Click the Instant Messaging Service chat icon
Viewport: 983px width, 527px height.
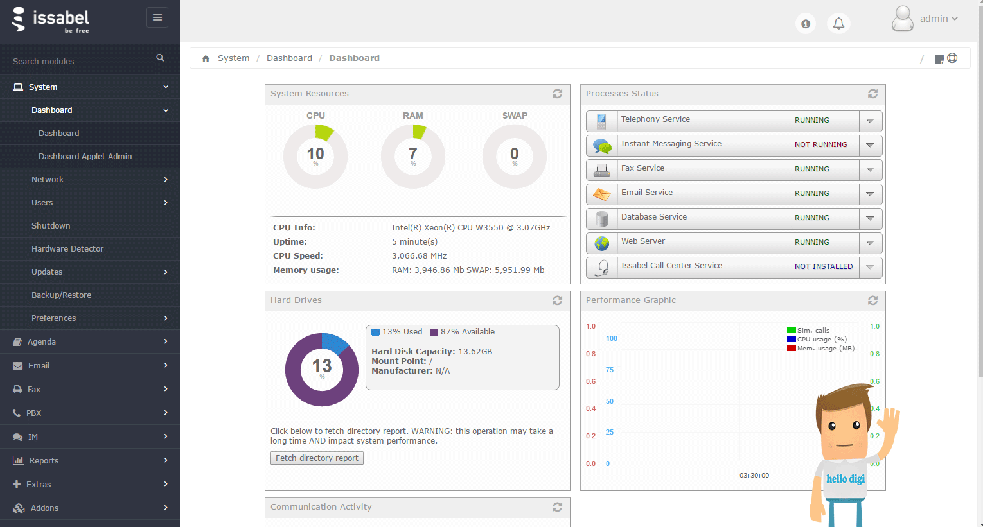(x=602, y=146)
